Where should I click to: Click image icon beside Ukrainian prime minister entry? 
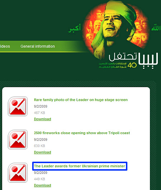(18, 172)
